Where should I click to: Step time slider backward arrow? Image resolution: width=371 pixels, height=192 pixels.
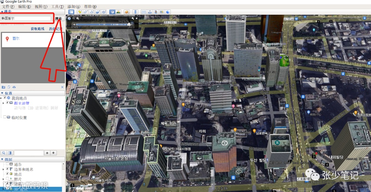coord(74,24)
